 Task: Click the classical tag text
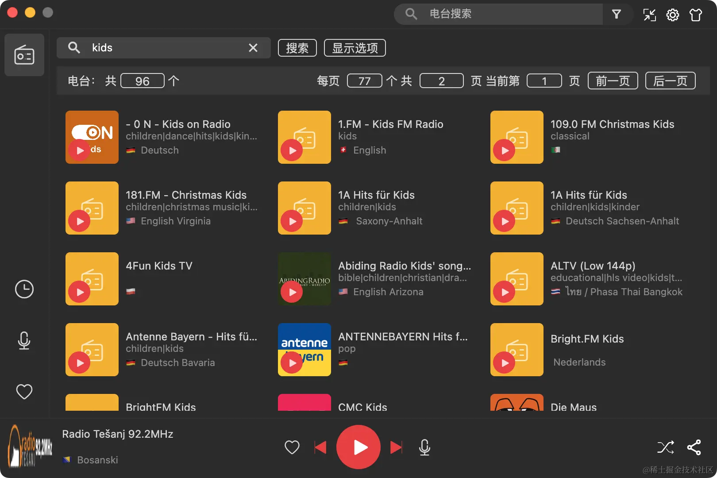click(570, 136)
